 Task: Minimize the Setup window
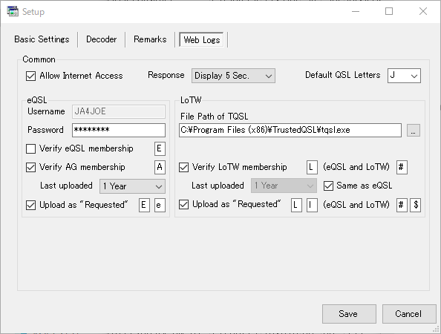(x=356, y=12)
